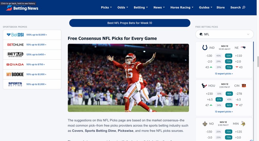Click the New Orleans Saints fleur-de-lis logo
Image resolution: width=259 pixels, height=141 pixels.
click(205, 124)
